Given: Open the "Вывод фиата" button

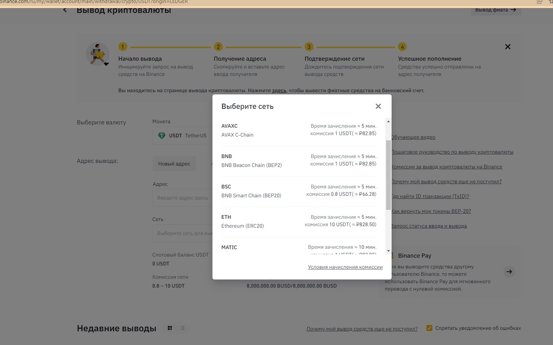Looking at the screenshot, I should click(496, 10).
